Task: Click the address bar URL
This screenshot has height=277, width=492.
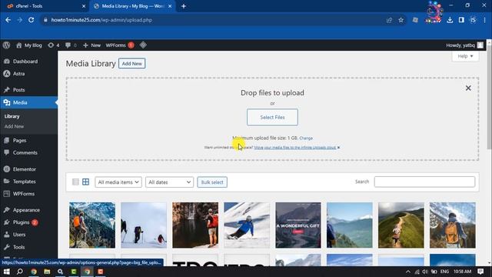Action: click(101, 20)
